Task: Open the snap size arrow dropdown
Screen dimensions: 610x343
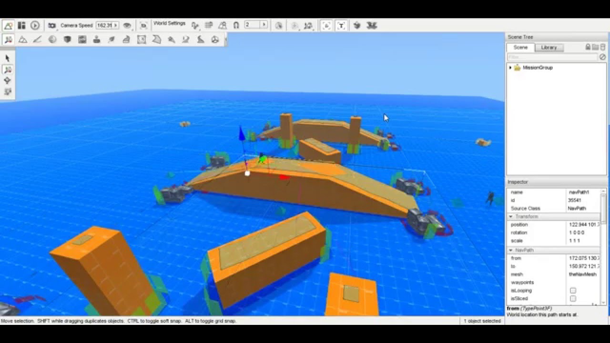Action: click(264, 25)
